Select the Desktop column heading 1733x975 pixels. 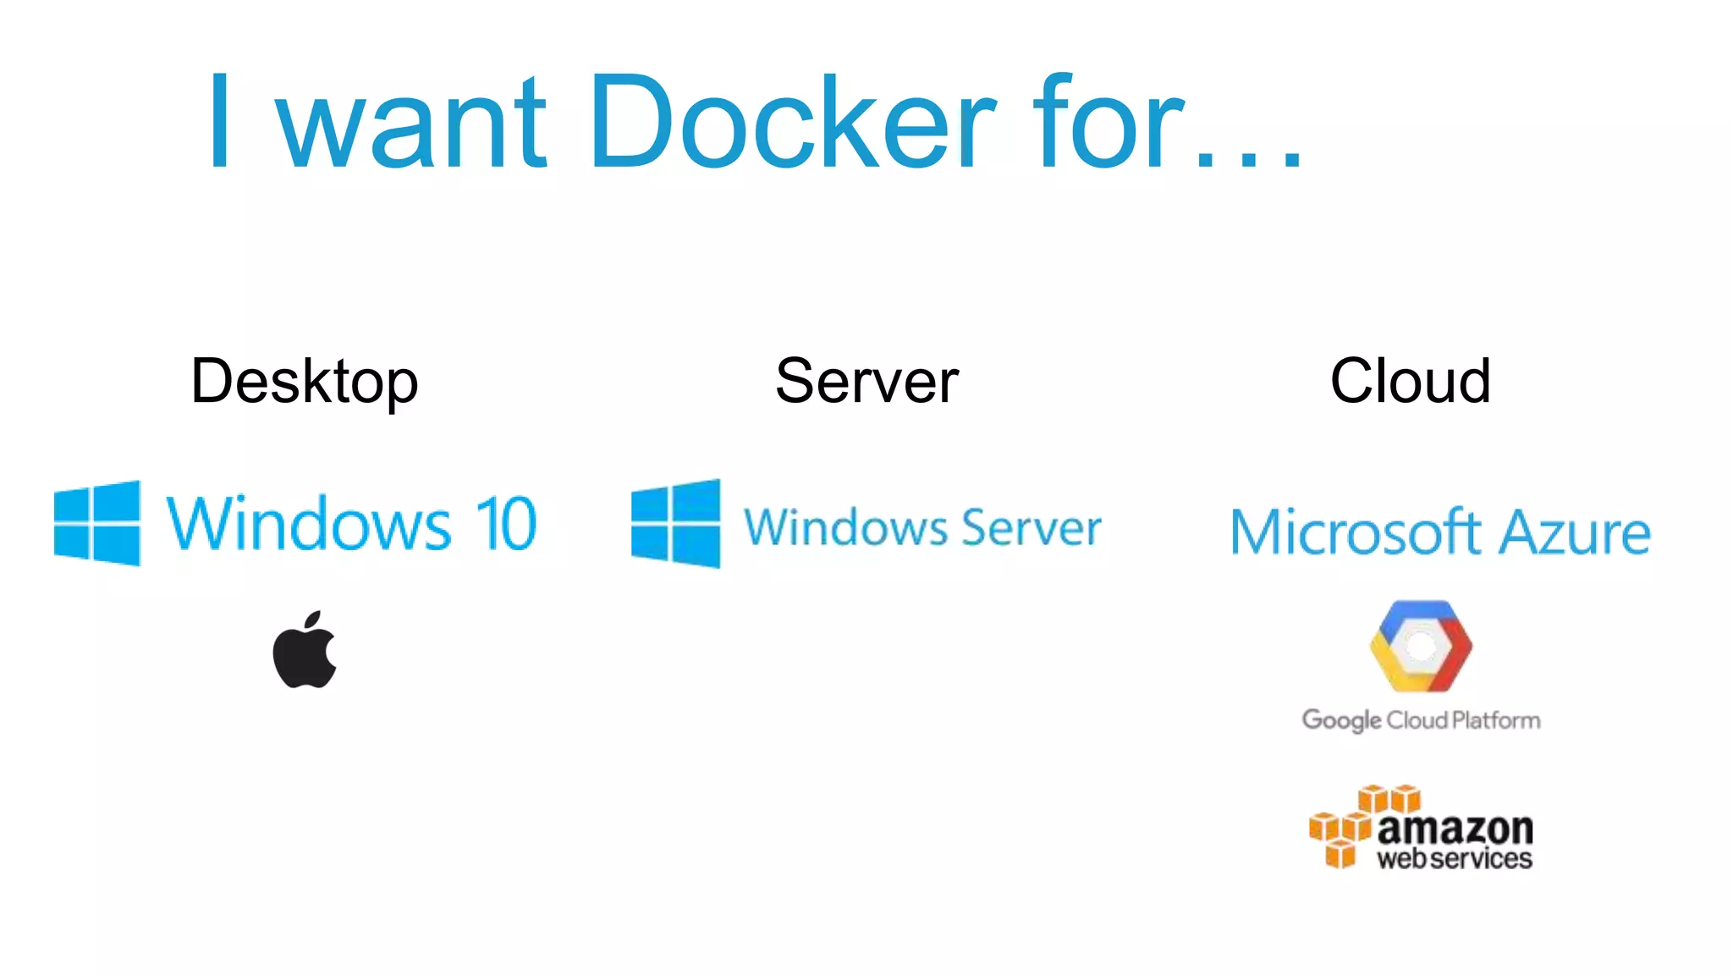coord(305,382)
